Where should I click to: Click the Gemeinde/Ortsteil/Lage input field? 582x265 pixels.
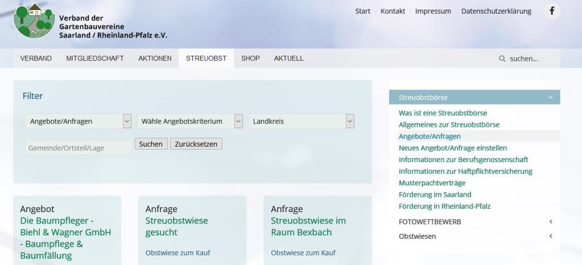pyautogui.click(x=78, y=148)
